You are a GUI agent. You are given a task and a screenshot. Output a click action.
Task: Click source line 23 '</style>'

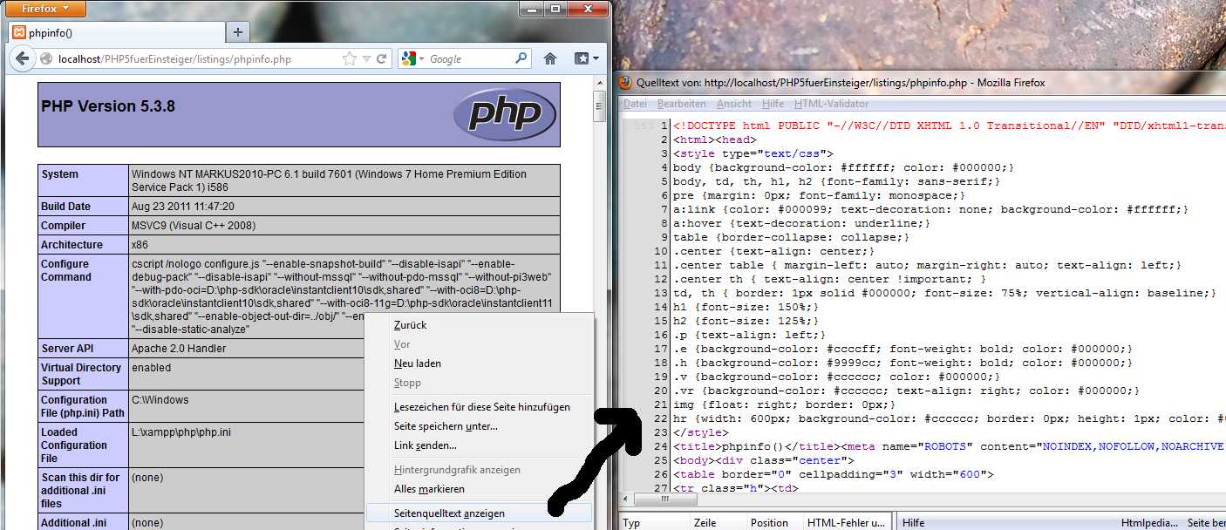point(700,432)
